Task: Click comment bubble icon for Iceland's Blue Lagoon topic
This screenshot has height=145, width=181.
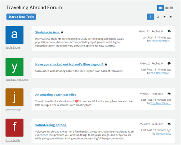Action: (169, 63)
